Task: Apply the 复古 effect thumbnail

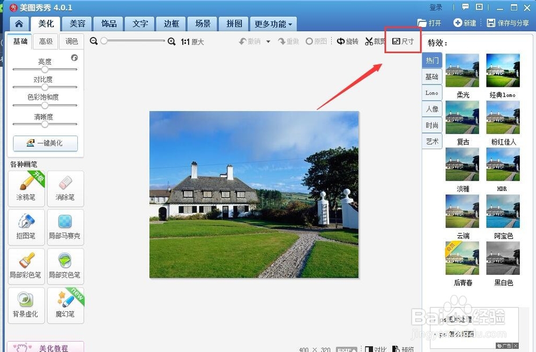Action: (x=463, y=117)
